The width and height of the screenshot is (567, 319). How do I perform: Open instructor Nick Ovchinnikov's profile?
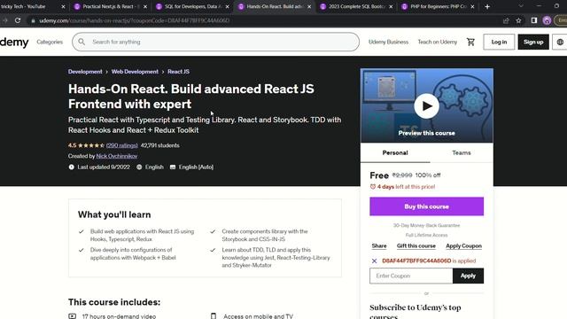click(117, 156)
